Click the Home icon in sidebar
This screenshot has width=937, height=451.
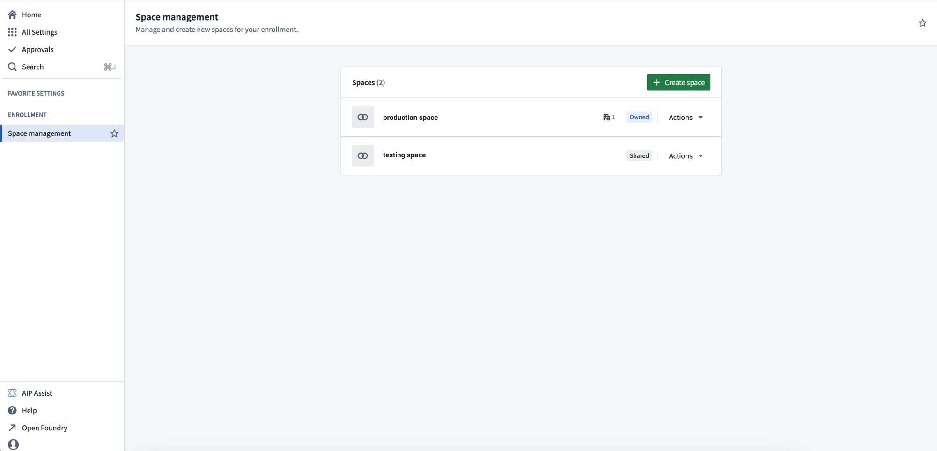coord(12,15)
